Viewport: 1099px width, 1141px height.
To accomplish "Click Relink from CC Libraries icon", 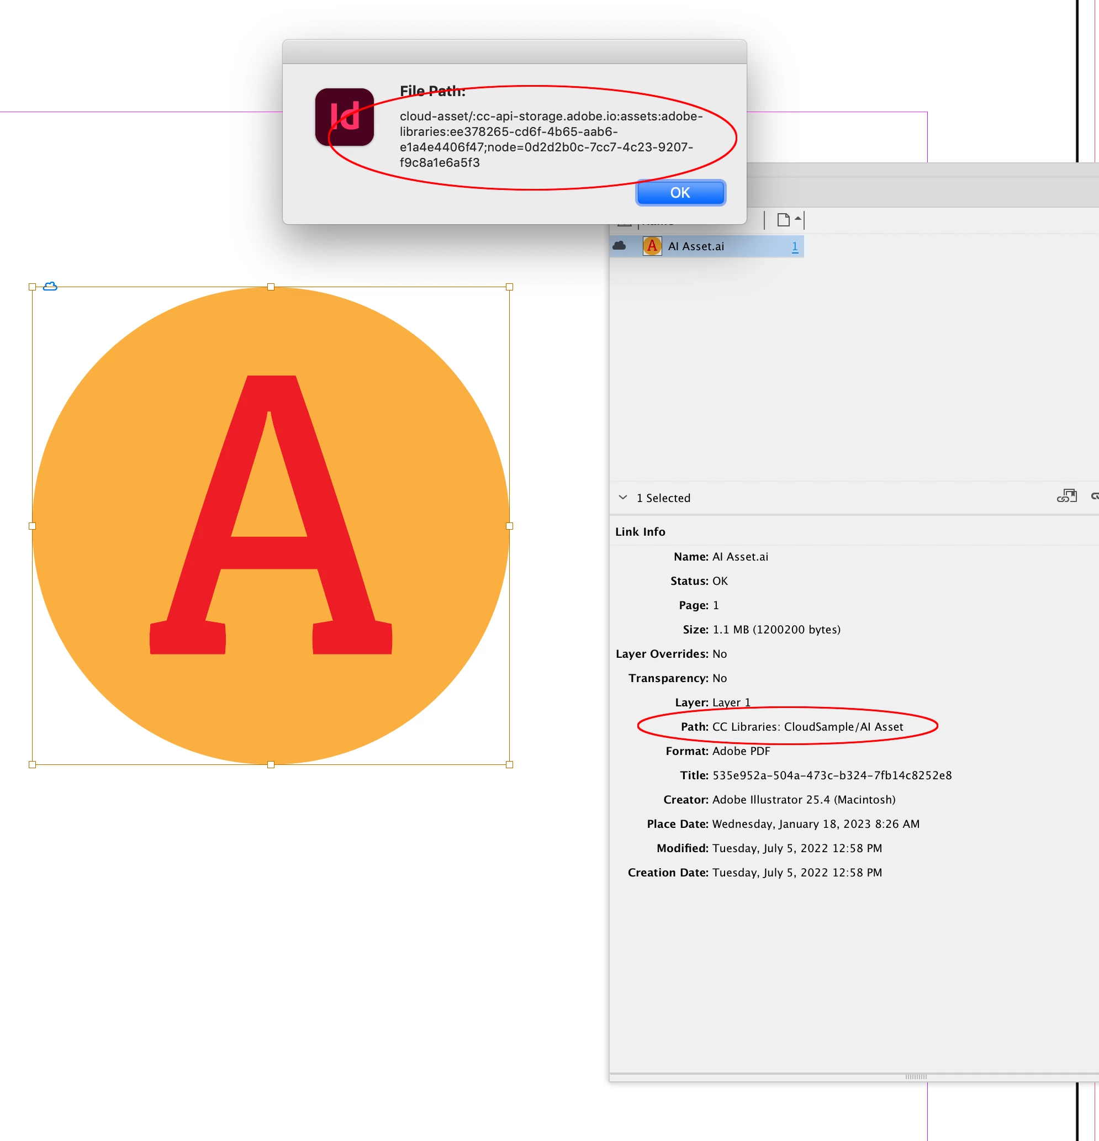I will (1066, 496).
